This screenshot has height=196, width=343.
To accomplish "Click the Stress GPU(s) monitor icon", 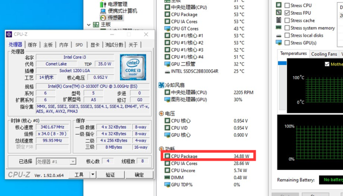I will click(x=279, y=42).
